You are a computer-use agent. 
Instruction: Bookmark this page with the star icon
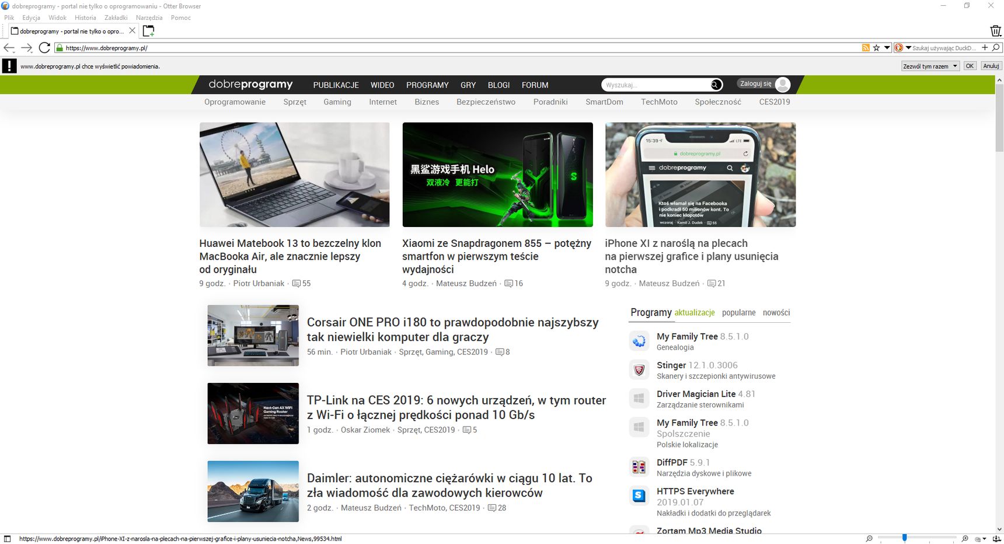(876, 48)
